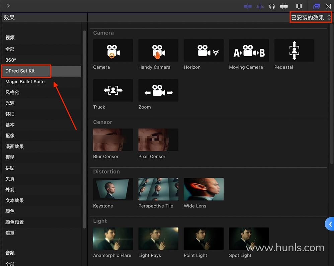The width and height of the screenshot is (334, 266).
Task: Click the category list vertical scrollbar
Action: tap(84, 127)
